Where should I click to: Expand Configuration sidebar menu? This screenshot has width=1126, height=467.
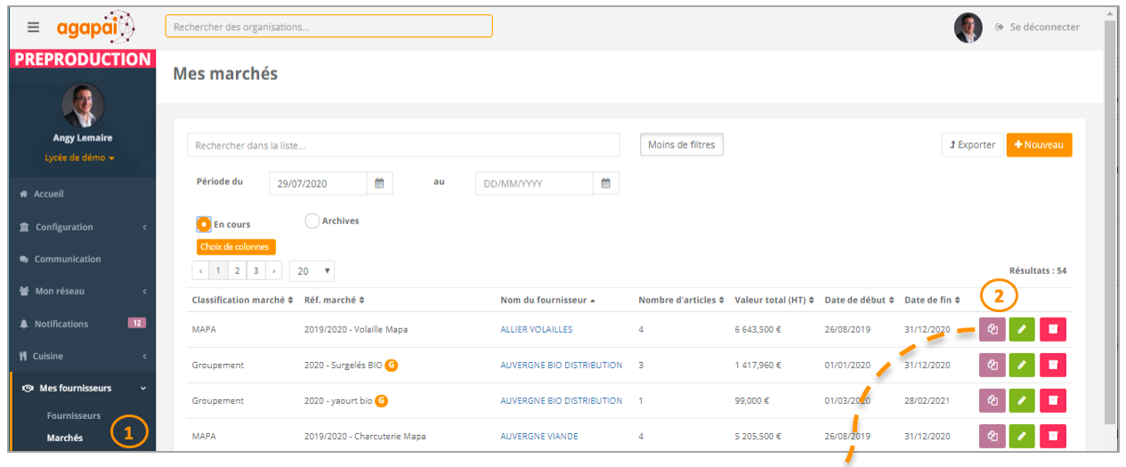(x=83, y=227)
